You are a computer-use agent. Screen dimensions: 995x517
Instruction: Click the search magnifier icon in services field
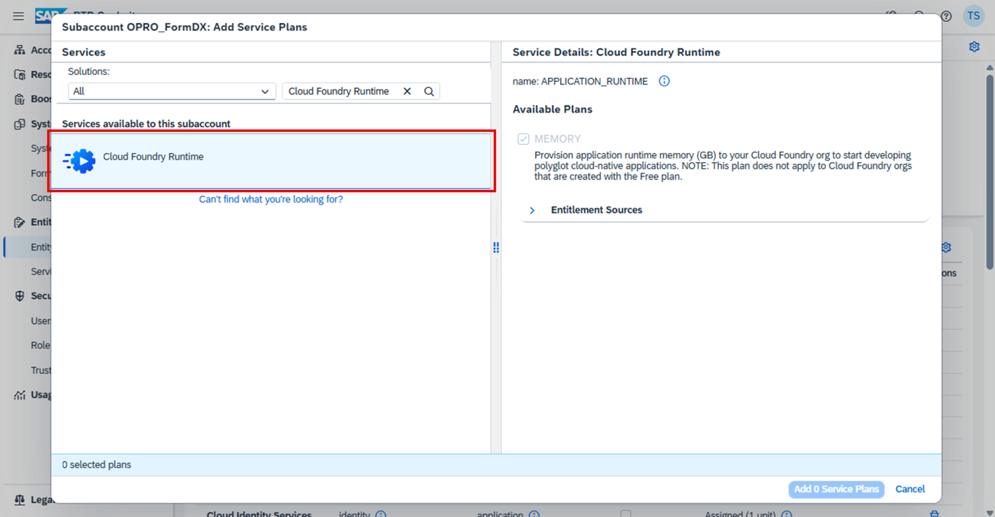pyautogui.click(x=429, y=91)
